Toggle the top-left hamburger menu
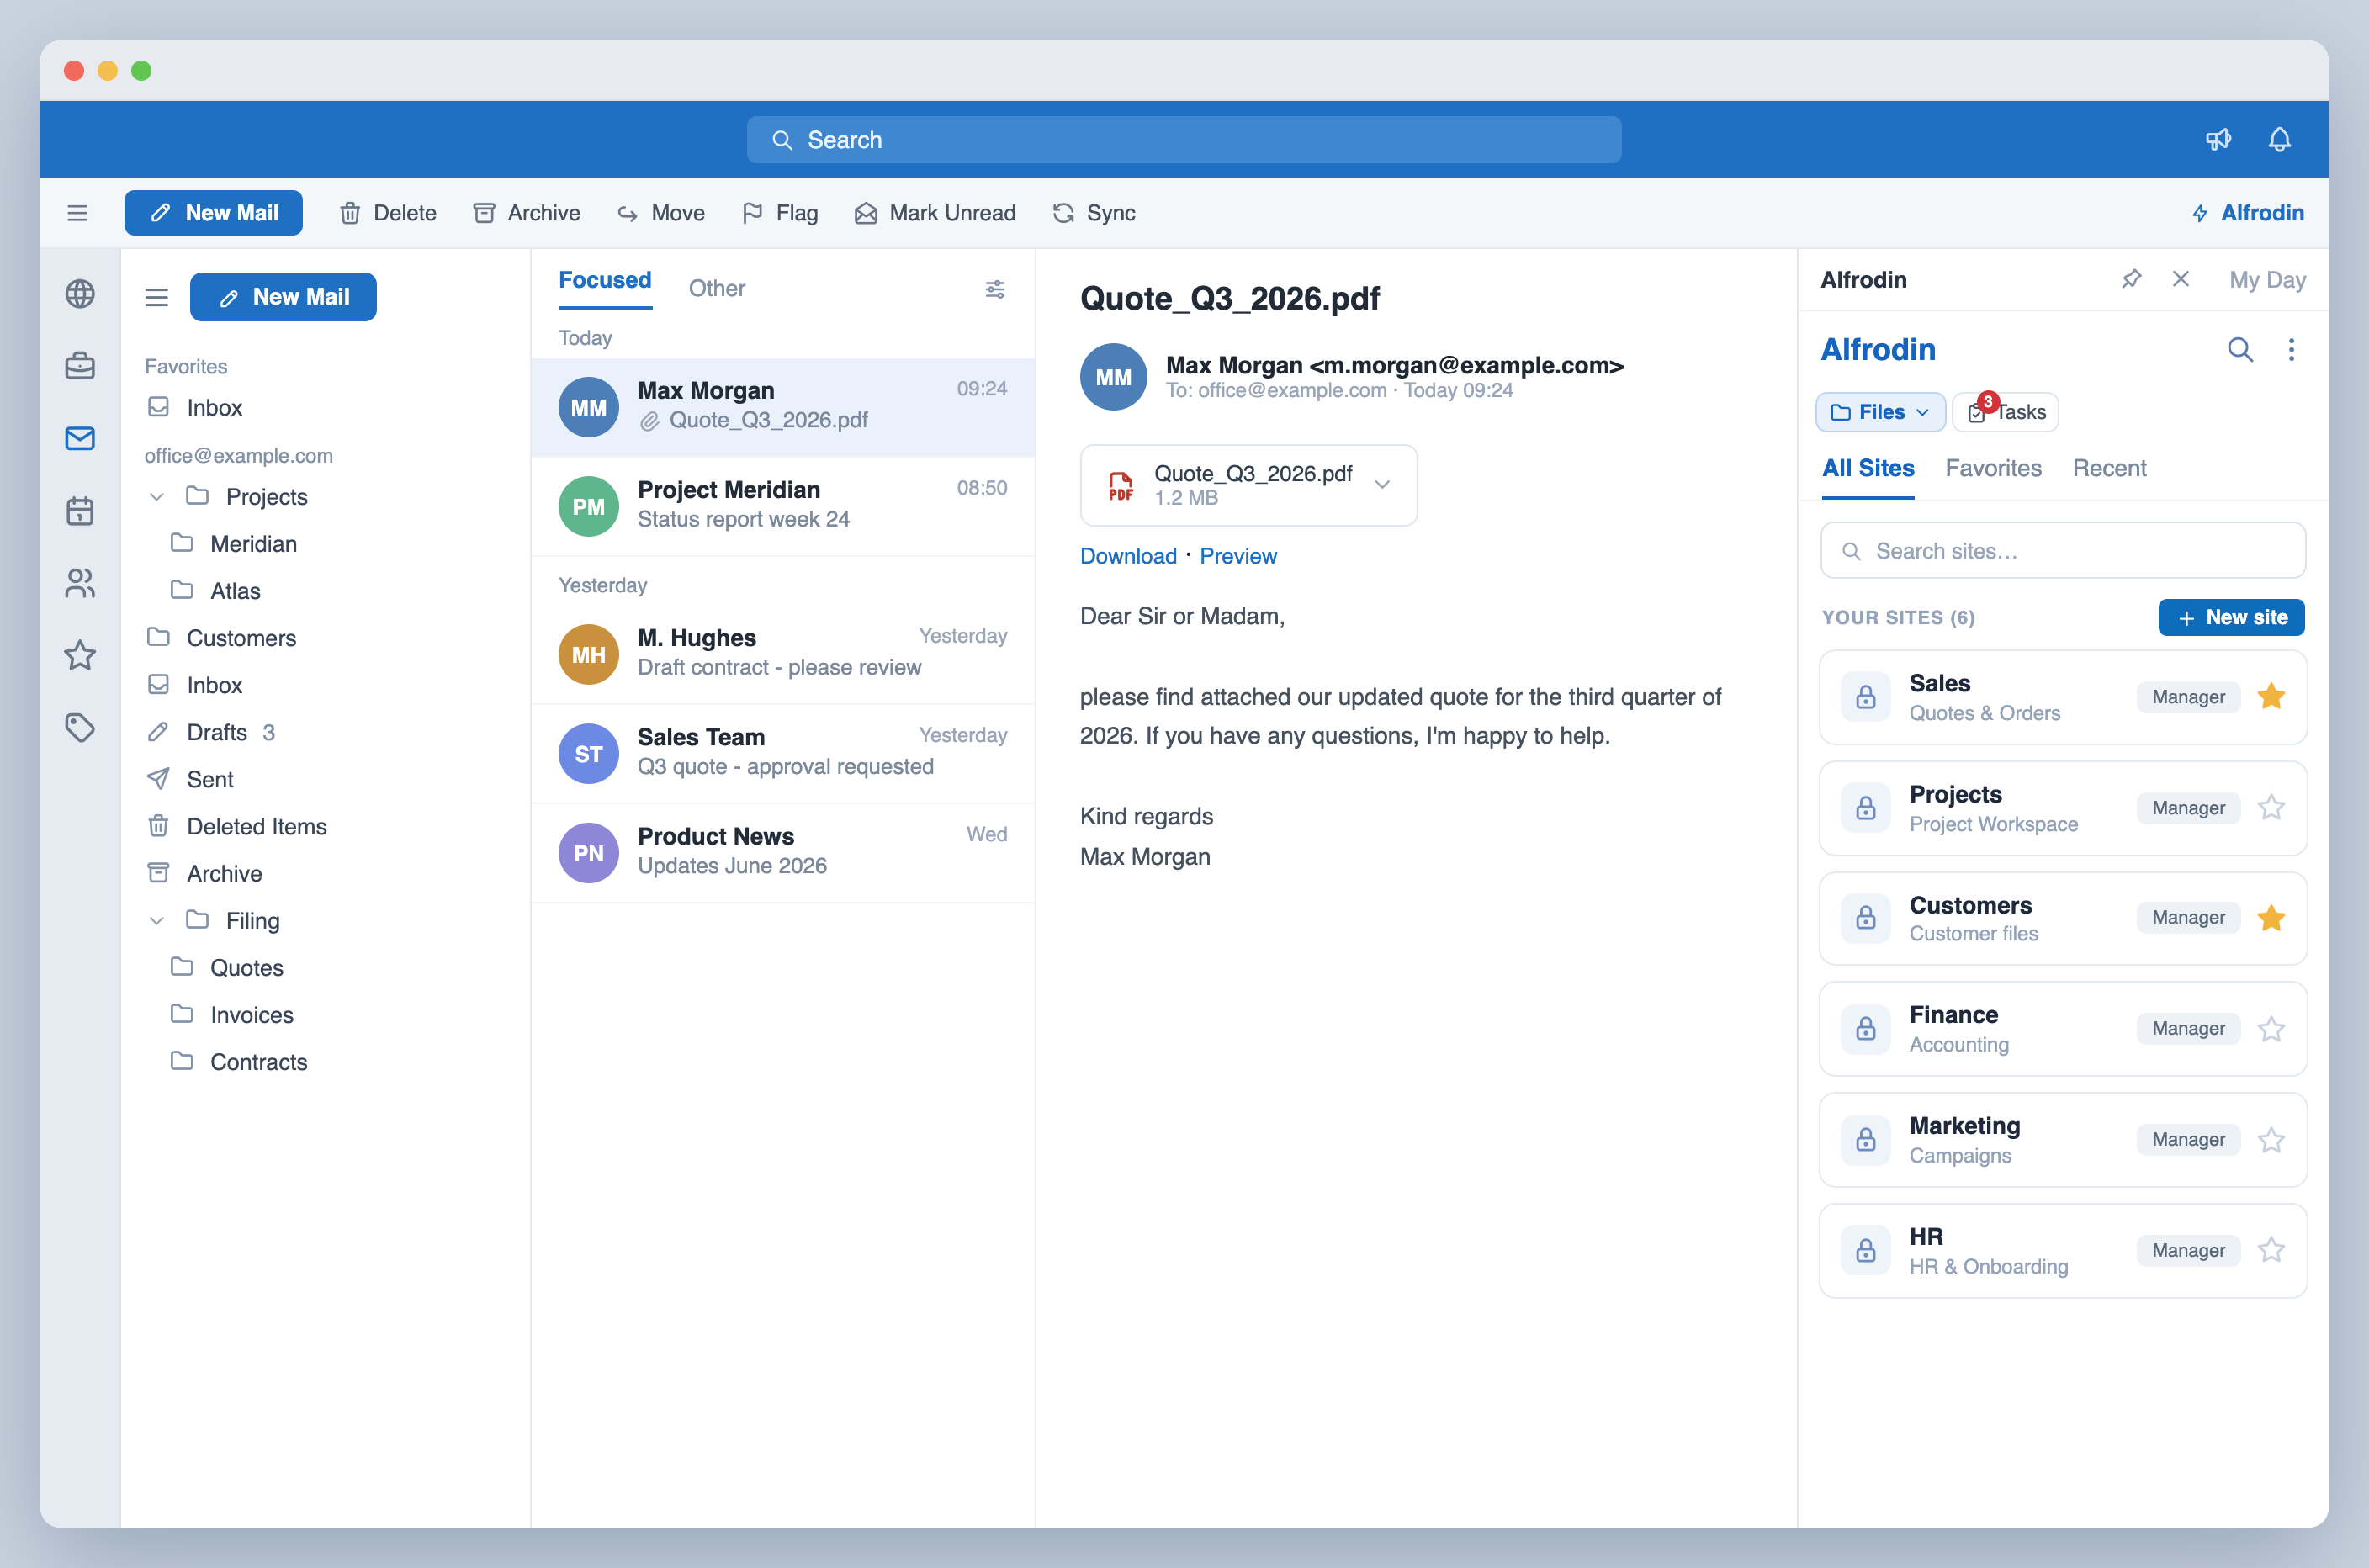This screenshot has height=1568, width=2369. [x=77, y=213]
